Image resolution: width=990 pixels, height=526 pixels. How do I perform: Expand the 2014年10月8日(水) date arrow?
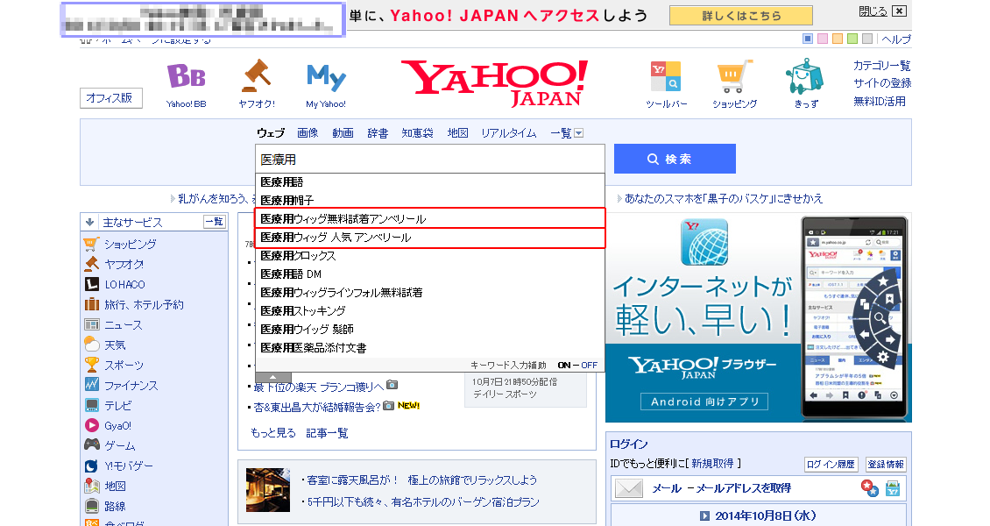click(x=704, y=515)
